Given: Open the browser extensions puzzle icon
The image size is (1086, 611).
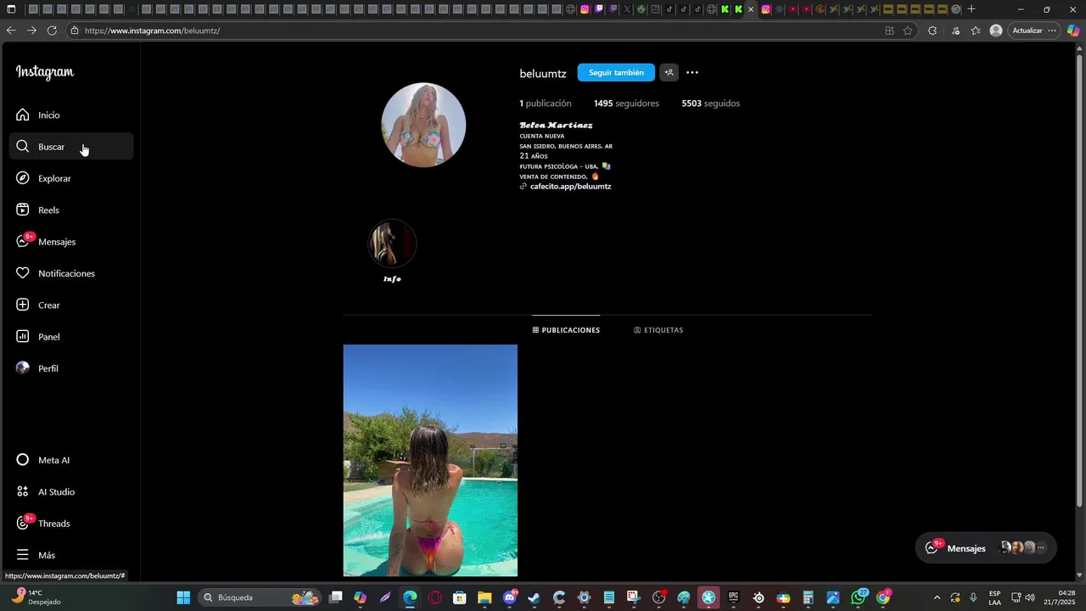Looking at the screenshot, I should [x=932, y=31].
